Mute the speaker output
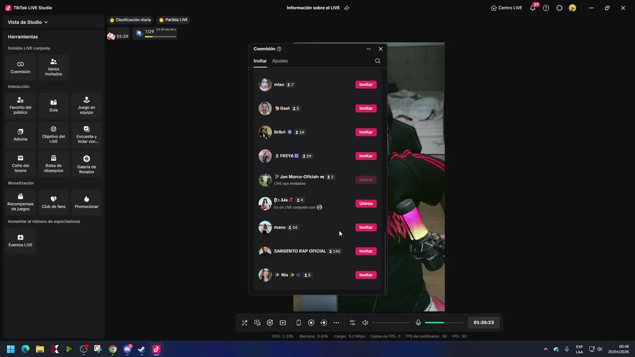The width and height of the screenshot is (635, 357). click(x=365, y=323)
